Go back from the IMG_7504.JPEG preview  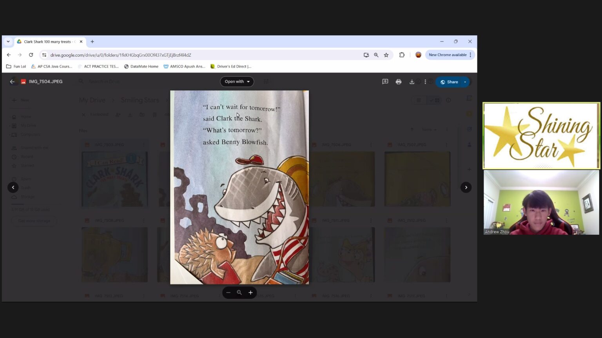[12, 82]
